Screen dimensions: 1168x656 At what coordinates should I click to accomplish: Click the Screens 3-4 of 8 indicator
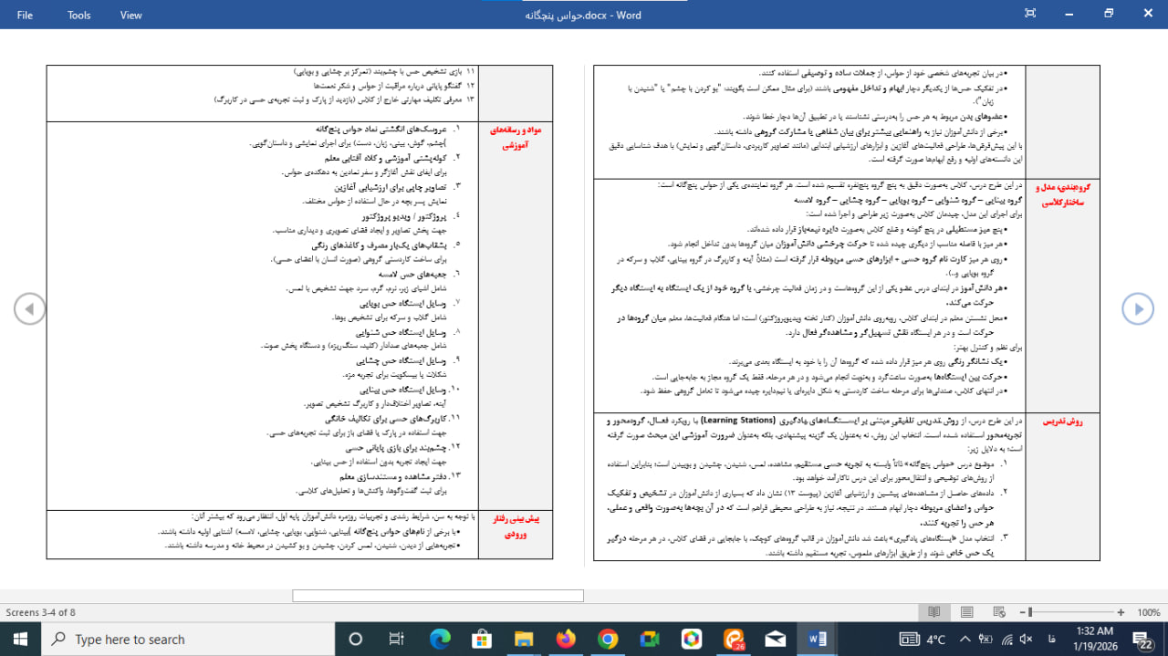point(40,612)
